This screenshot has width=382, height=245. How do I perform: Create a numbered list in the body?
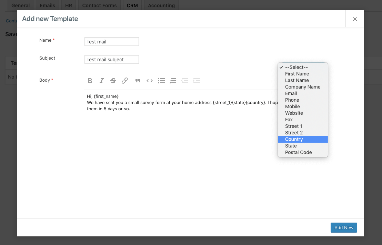(x=173, y=81)
